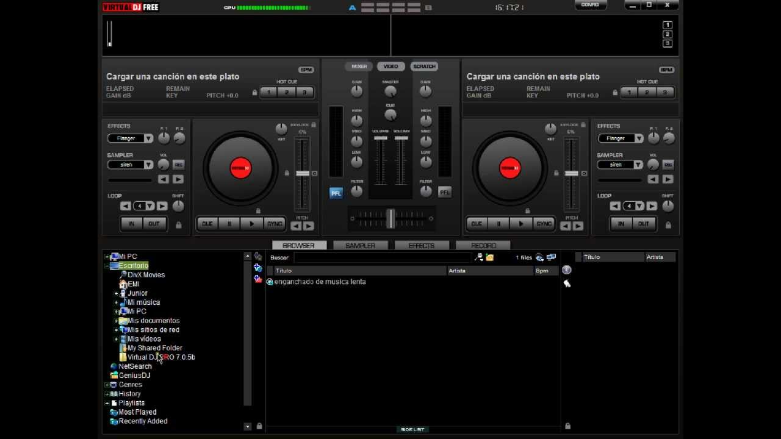The width and height of the screenshot is (781, 439).
Task: Nudge pitch up on left deck
Action: [x=309, y=226]
